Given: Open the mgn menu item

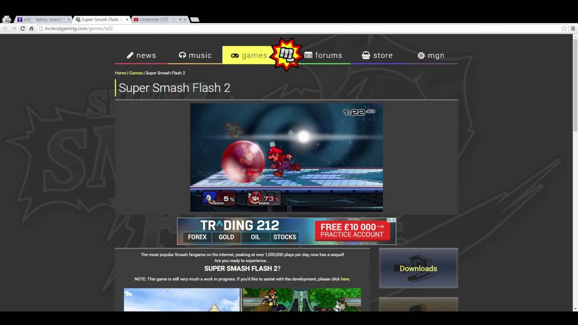Looking at the screenshot, I should tap(431, 55).
